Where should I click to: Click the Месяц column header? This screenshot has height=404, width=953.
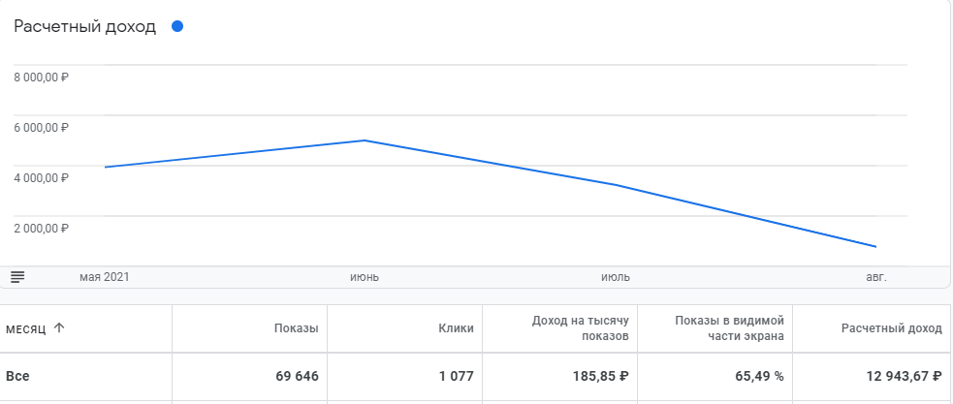point(25,328)
